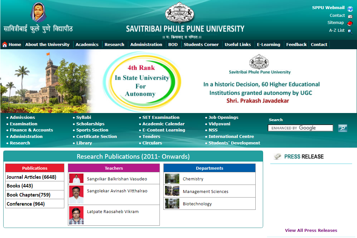Click Sangvikar Balkrishan Vasudeo's photo
This screenshot has height=238, width=357.
[76, 178]
